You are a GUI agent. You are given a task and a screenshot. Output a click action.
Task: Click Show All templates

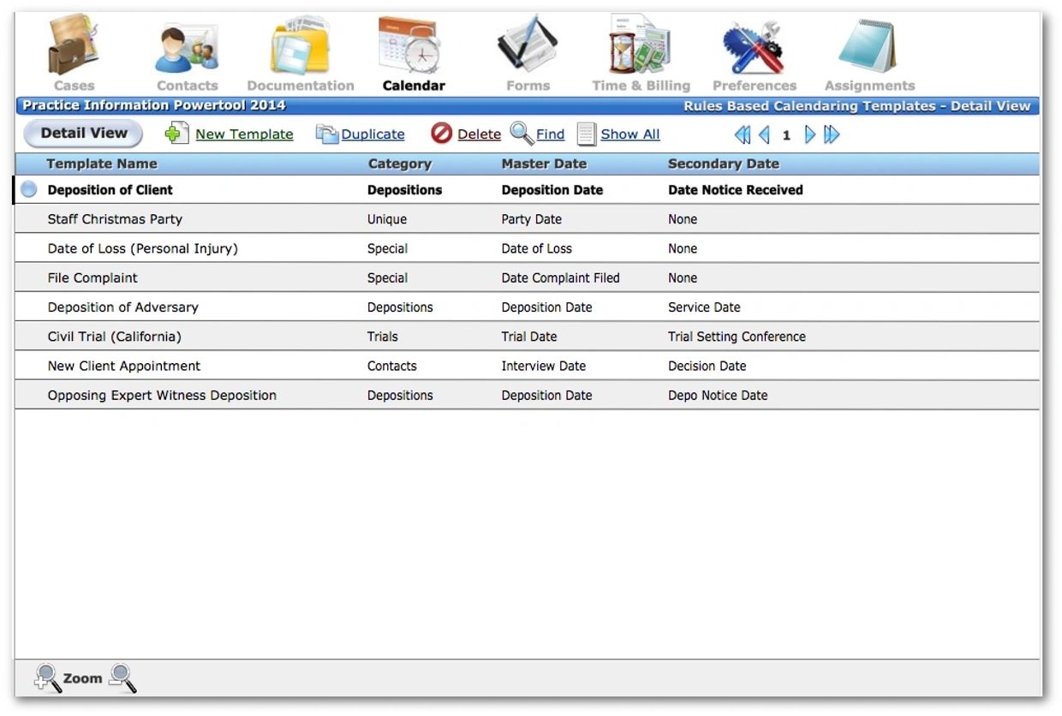(x=629, y=134)
